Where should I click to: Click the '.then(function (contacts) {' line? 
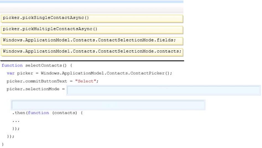48,113
